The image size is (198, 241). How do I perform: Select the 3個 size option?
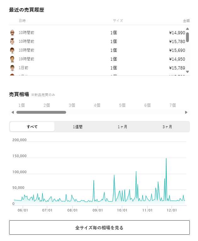point(72,105)
